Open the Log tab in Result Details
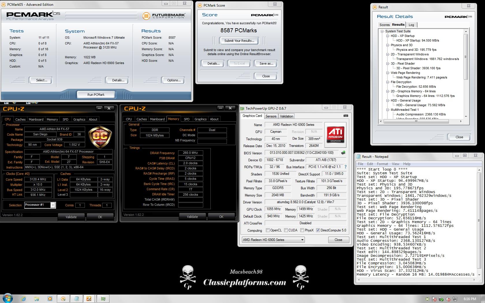 pos(411,25)
